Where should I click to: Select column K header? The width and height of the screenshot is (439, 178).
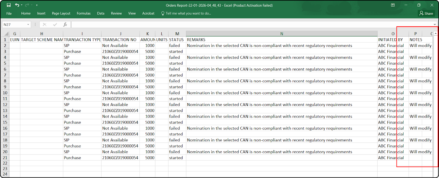click(x=148, y=34)
